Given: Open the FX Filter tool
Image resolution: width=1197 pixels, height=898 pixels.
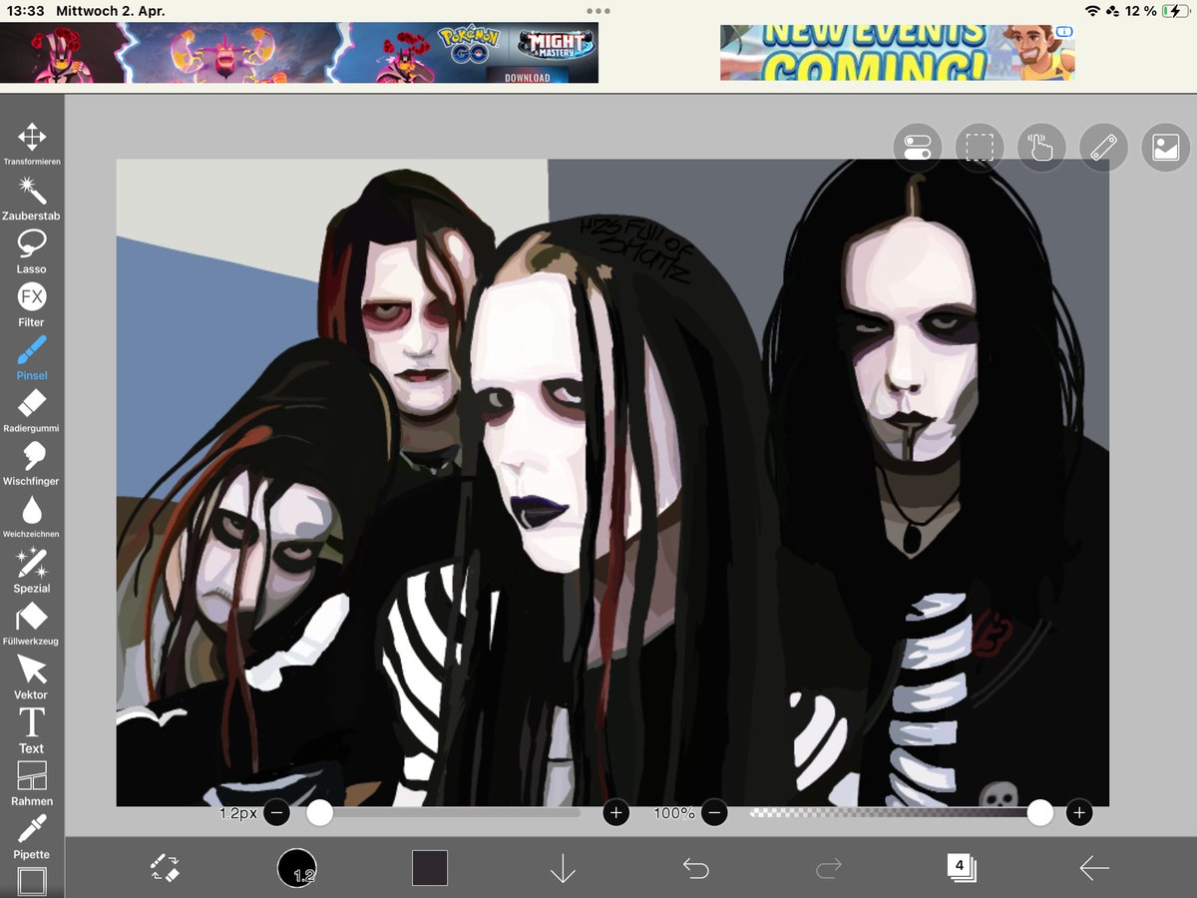Looking at the screenshot, I should 32,304.
